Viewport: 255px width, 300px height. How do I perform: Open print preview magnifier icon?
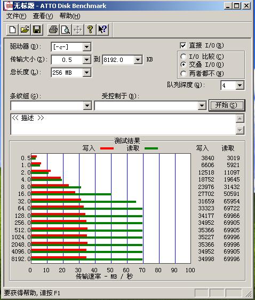click(x=66, y=30)
